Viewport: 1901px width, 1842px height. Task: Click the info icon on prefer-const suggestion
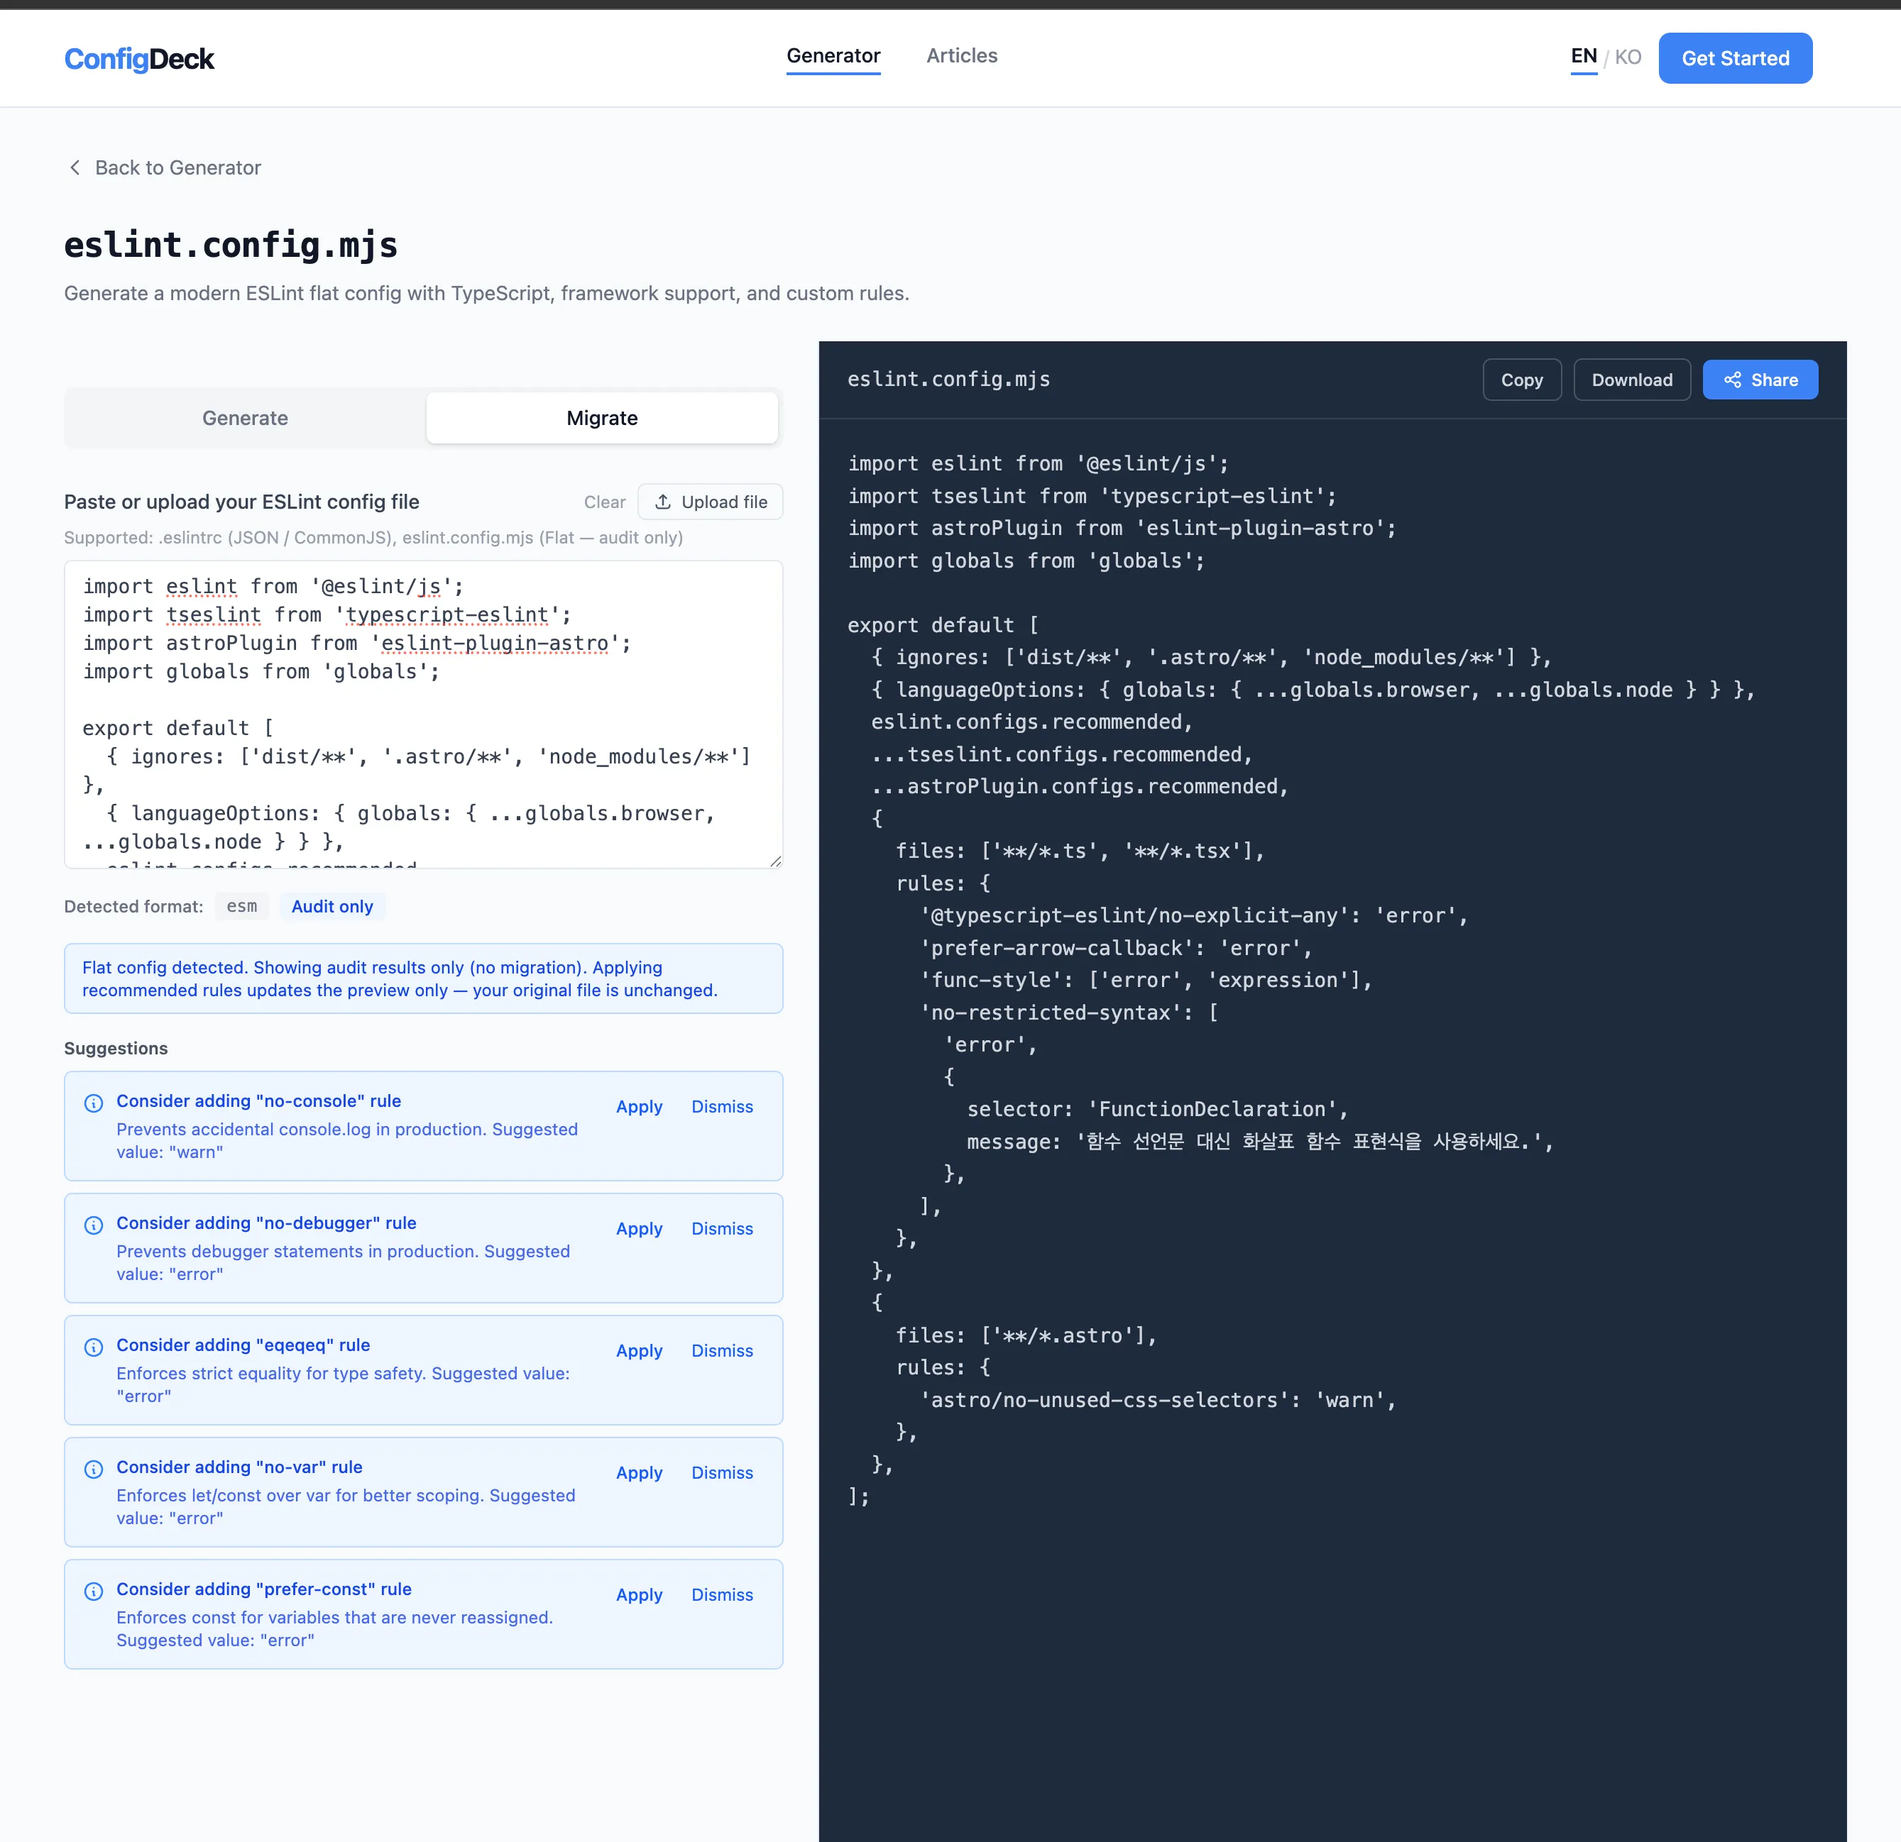point(94,1592)
